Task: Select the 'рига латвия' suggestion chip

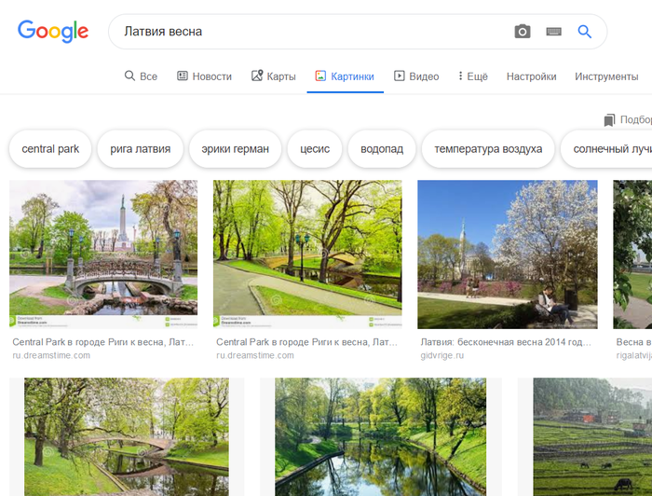Action: tap(140, 149)
